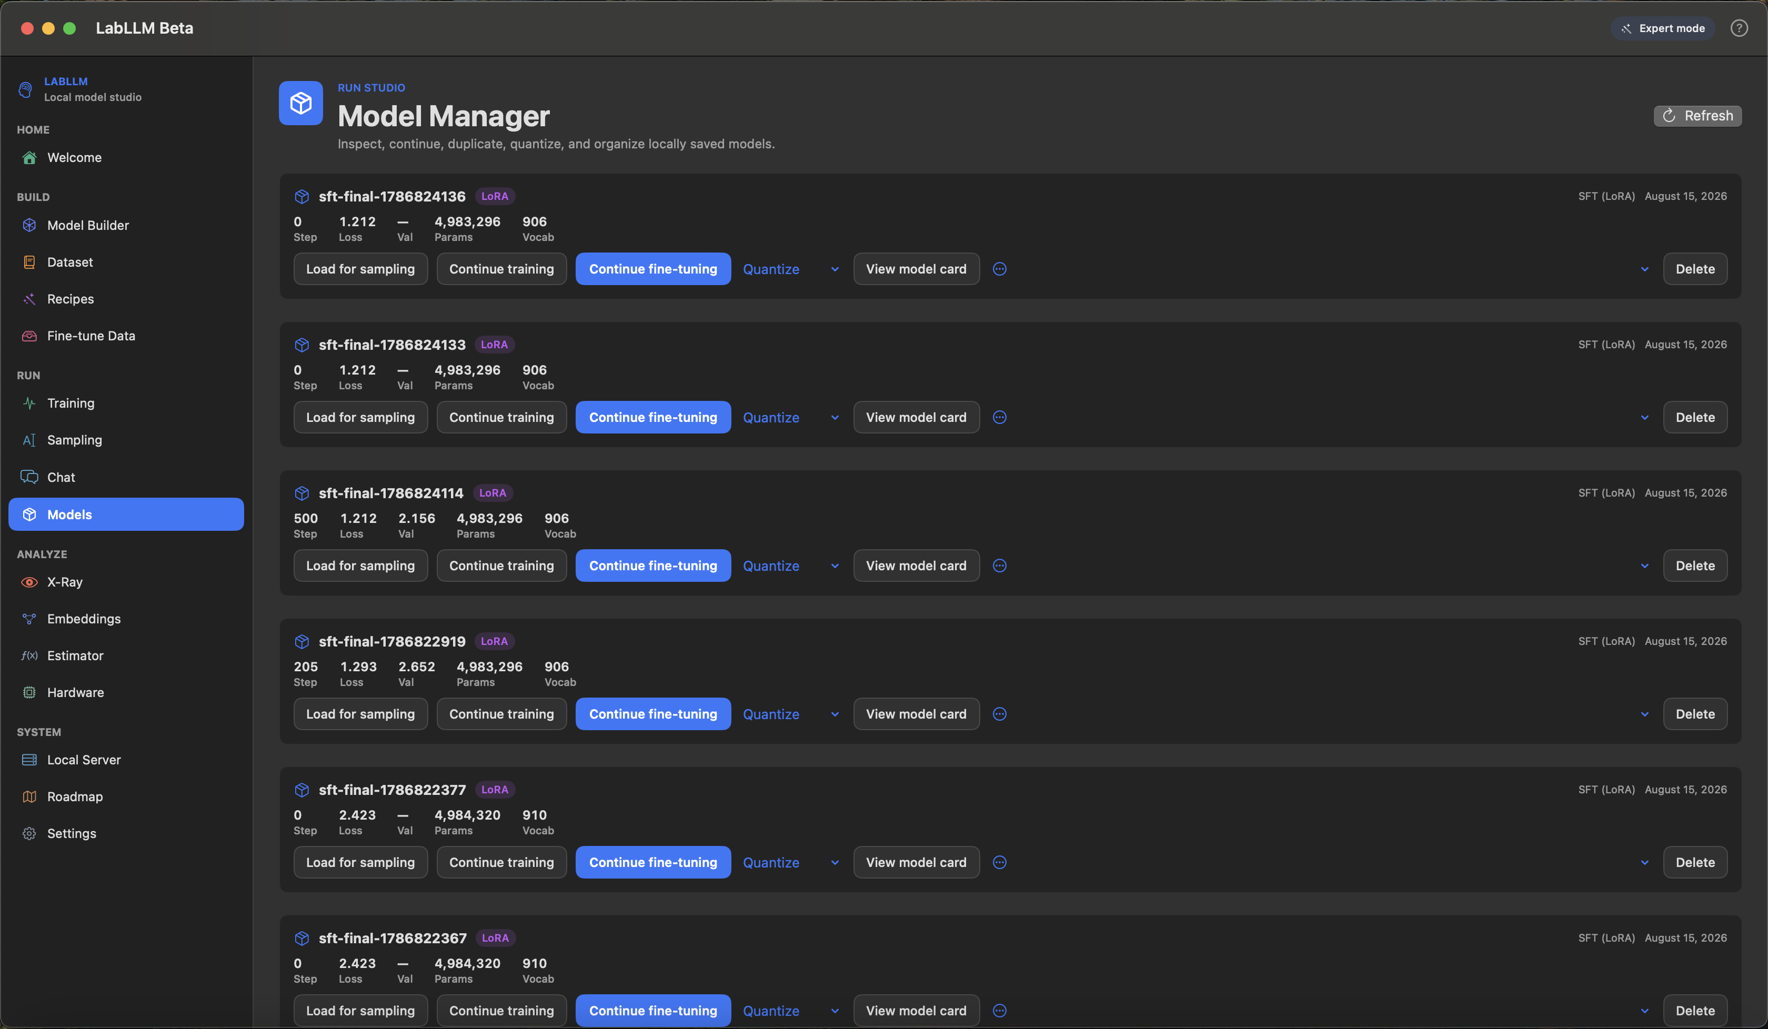1768x1029 pixels.
Task: Open Quantize dropdown for sft-final-1786824136
Action: [791, 269]
